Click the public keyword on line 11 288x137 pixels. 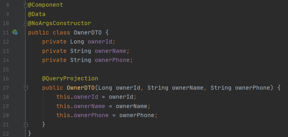[x=39, y=33]
